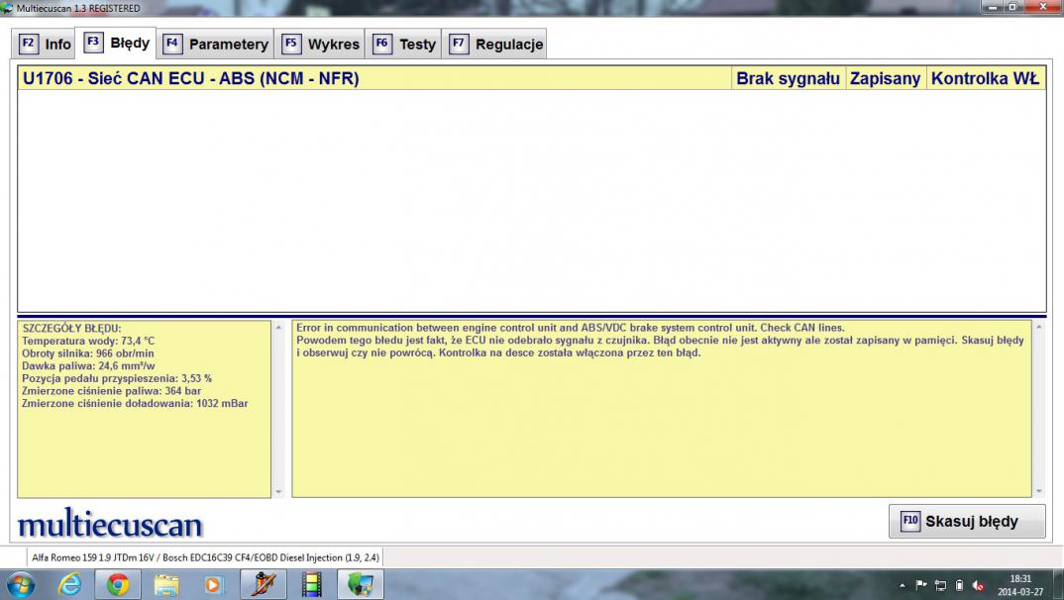Click scroll-down arrow of description panel
This screenshot has height=600, width=1064.
[x=1039, y=491]
